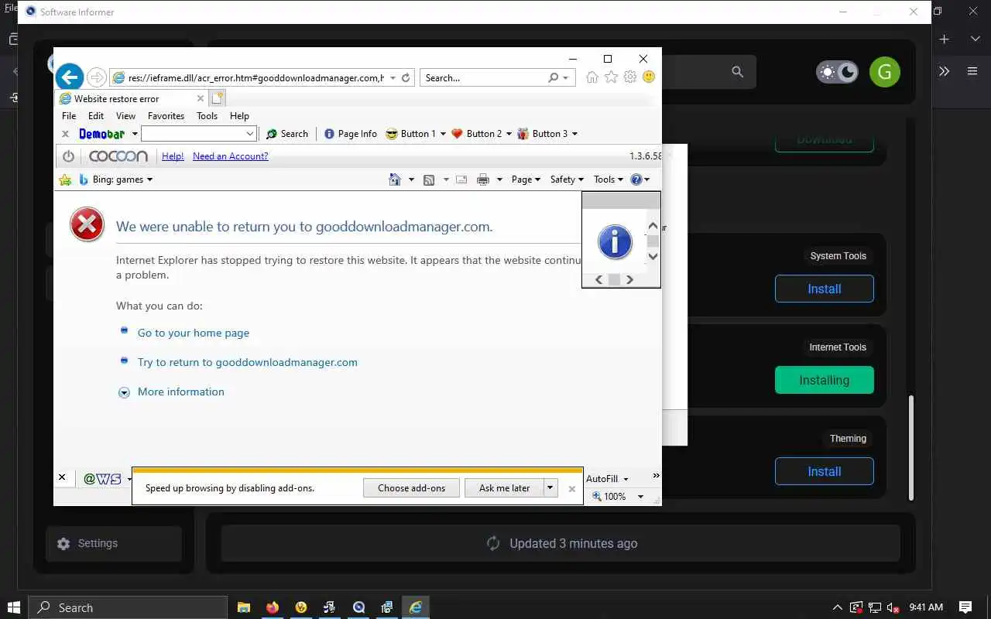Open IE Tools gear icon
This screenshot has width=991, height=619.
pos(630,77)
